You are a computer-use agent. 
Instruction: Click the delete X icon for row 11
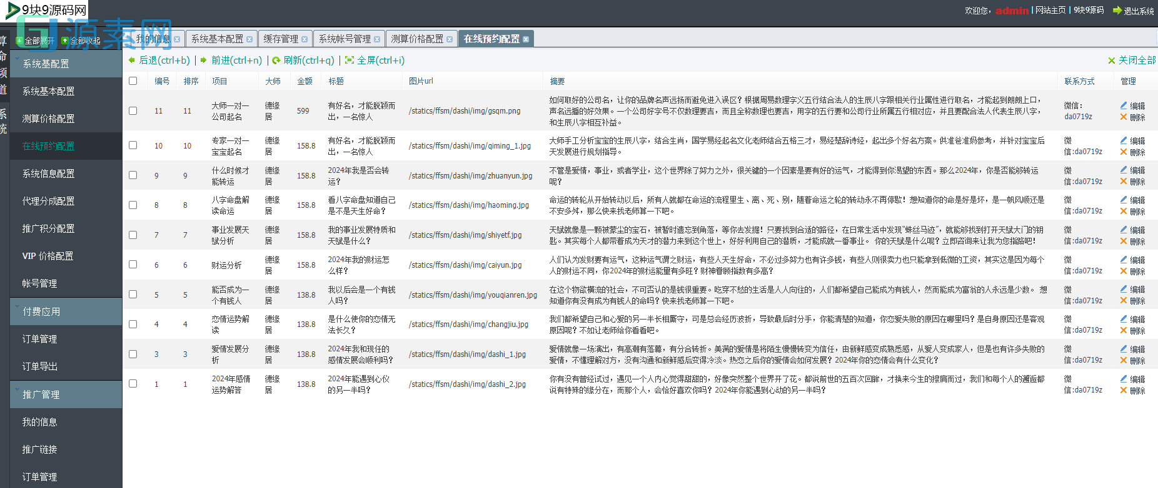(1124, 117)
